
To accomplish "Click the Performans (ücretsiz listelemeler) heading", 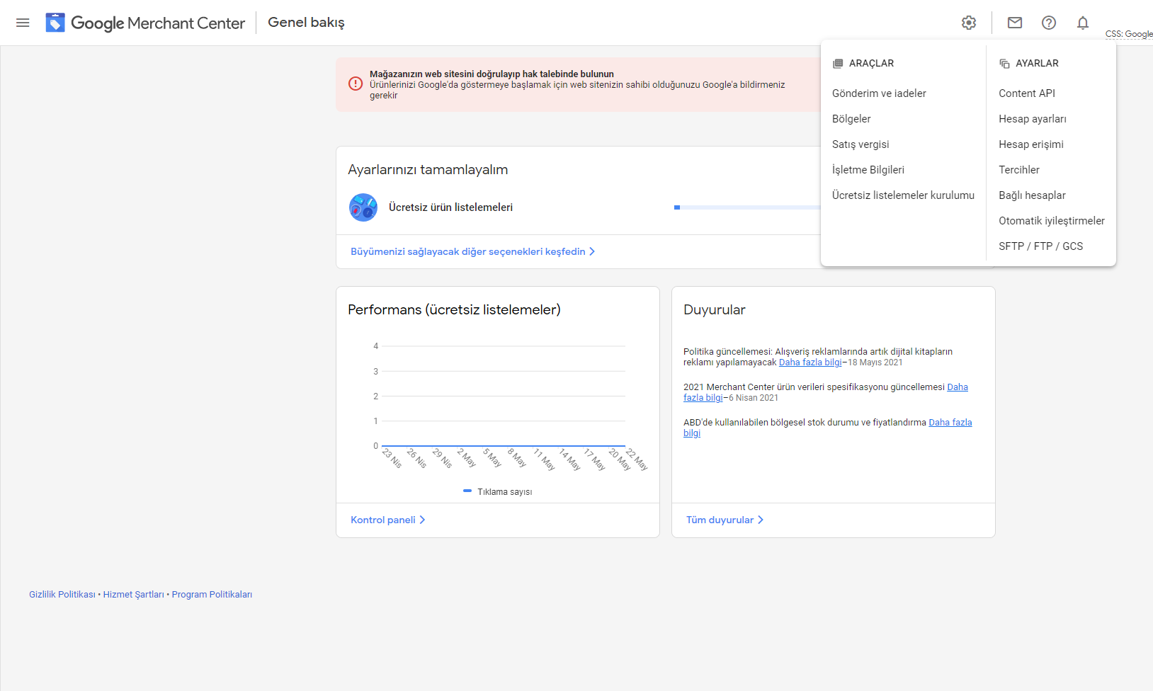I will pyautogui.click(x=454, y=310).
